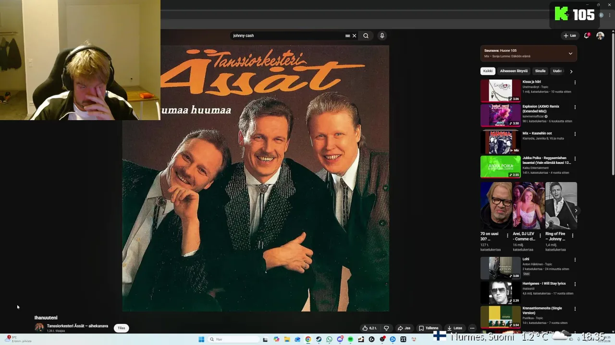
Task: Open Hurriganes - I Will Stay lyrics
Action: click(x=544, y=284)
